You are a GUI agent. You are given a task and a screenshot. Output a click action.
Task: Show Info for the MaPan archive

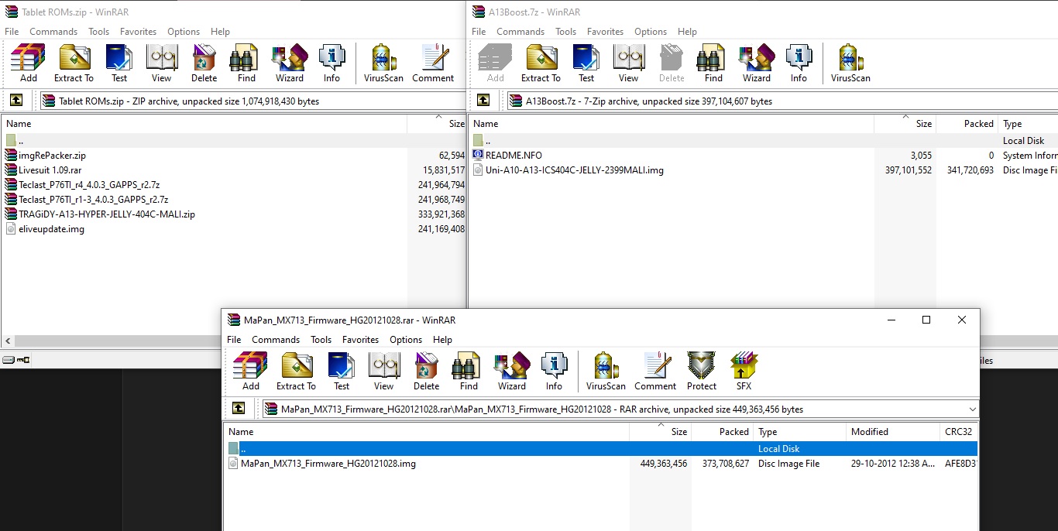(x=554, y=371)
